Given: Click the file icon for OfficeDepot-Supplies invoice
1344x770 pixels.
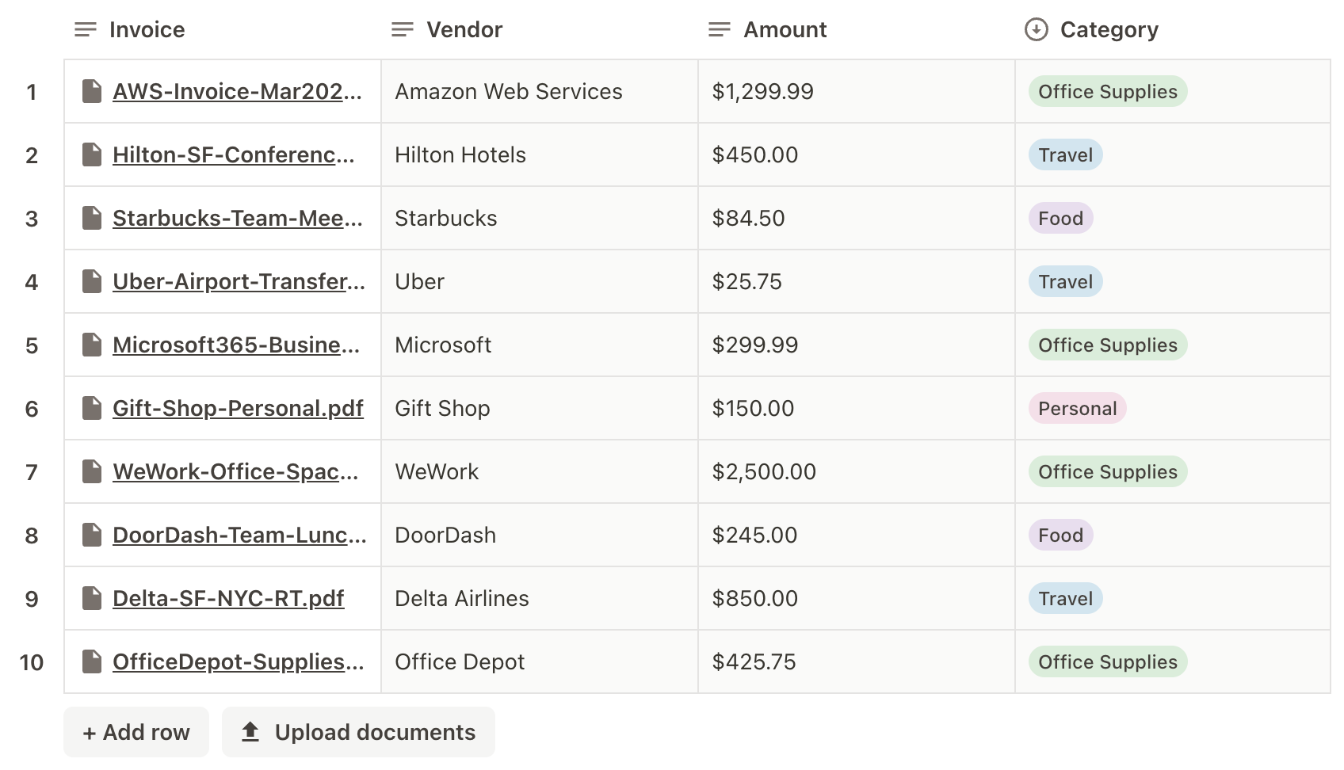Looking at the screenshot, I should [x=92, y=661].
